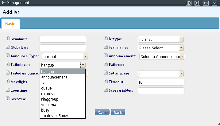
Task: Expand the Teamname Please Select dropdown
Action: click(160, 48)
